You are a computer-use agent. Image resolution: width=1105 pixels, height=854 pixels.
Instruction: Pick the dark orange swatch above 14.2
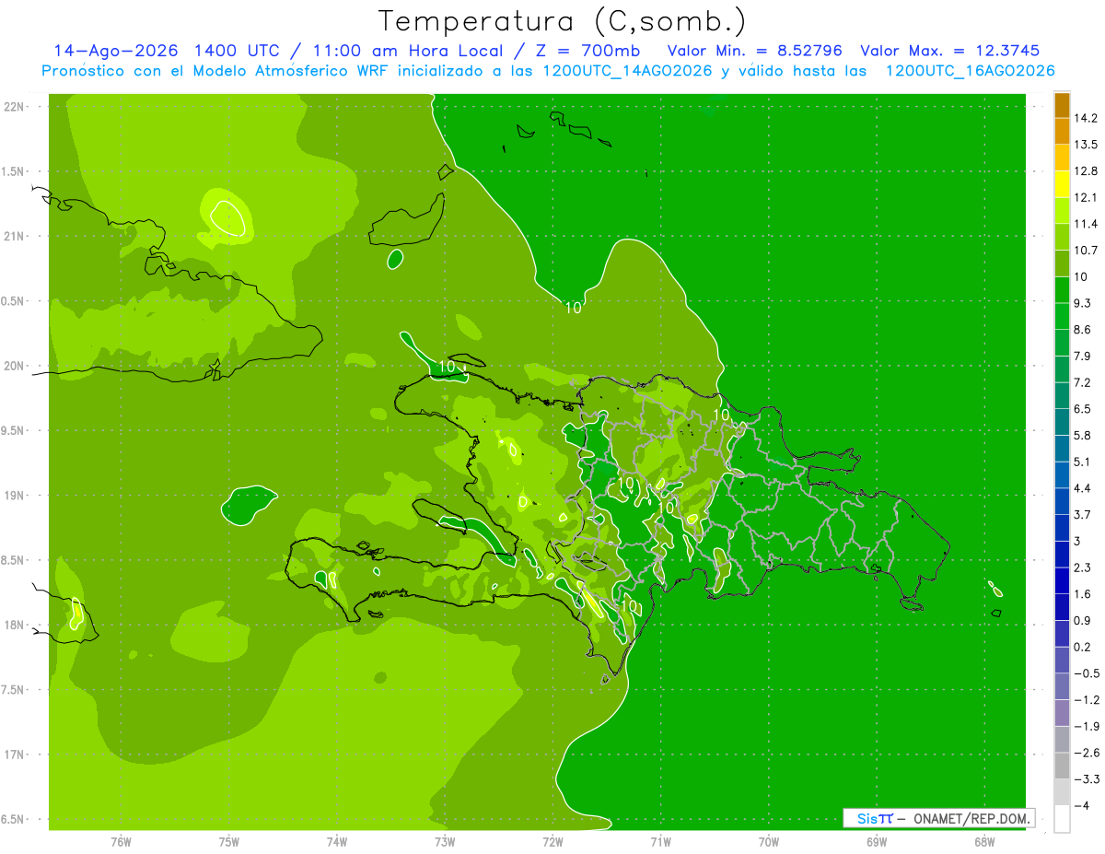[x=1062, y=105]
